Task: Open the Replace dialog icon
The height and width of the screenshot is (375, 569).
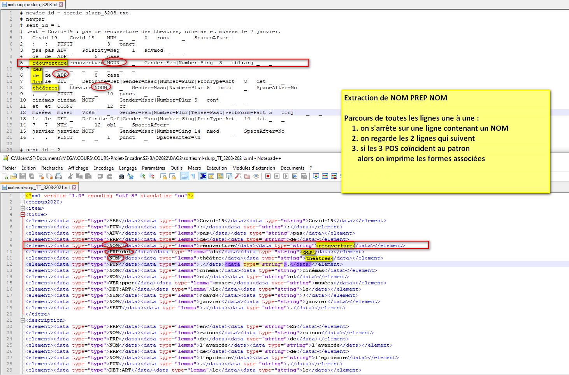Action: point(130,176)
